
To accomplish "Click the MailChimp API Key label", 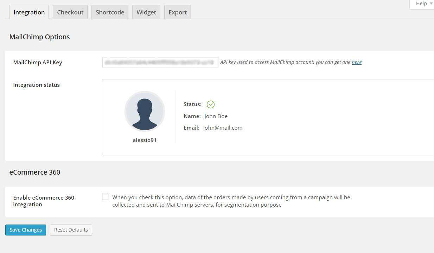I will point(38,63).
